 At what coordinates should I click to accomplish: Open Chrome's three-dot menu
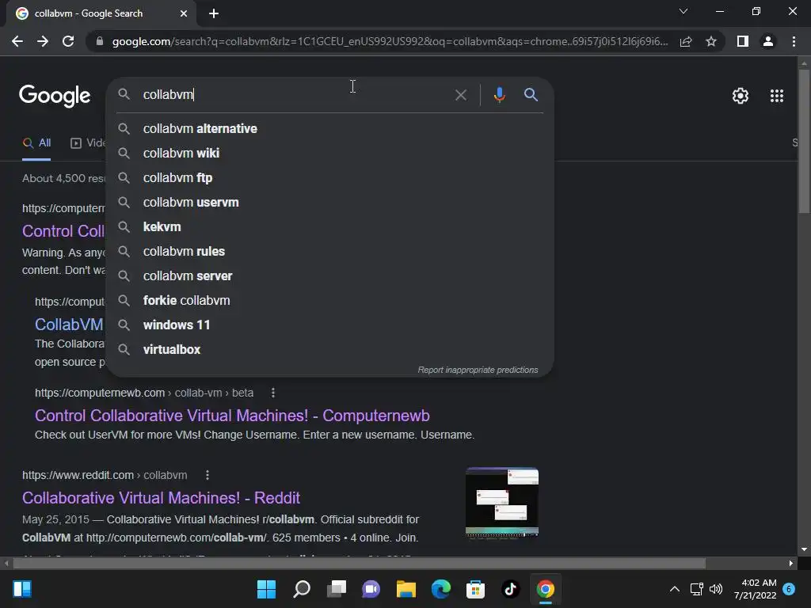point(794,41)
